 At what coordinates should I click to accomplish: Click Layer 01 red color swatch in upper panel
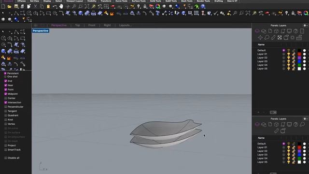click(x=299, y=54)
